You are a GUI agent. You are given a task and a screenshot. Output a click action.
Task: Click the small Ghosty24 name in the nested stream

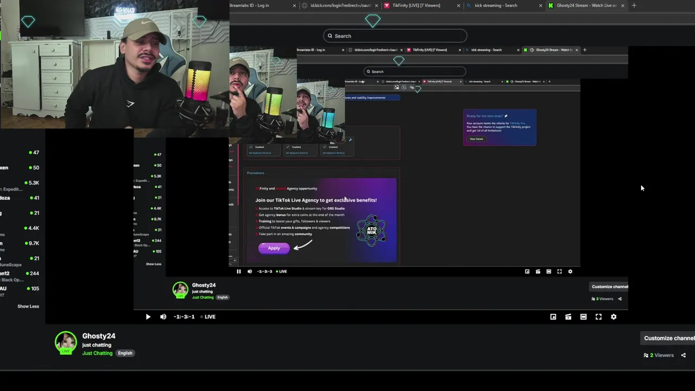pyautogui.click(x=204, y=285)
